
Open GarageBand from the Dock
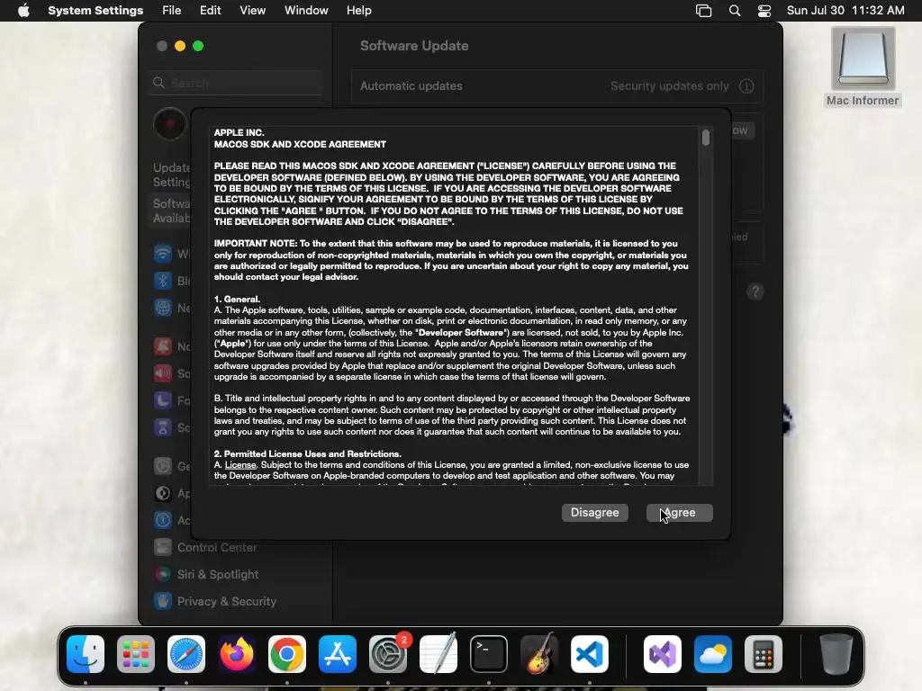(539, 654)
